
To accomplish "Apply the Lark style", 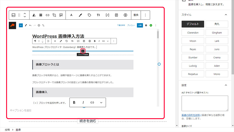I will coord(217,41).
